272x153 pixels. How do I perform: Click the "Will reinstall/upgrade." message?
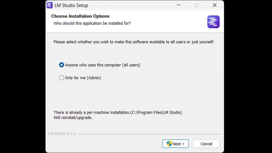tap(73, 118)
